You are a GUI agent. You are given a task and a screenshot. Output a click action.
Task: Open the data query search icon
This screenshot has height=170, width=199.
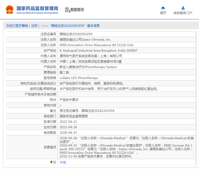[x=68, y=10]
